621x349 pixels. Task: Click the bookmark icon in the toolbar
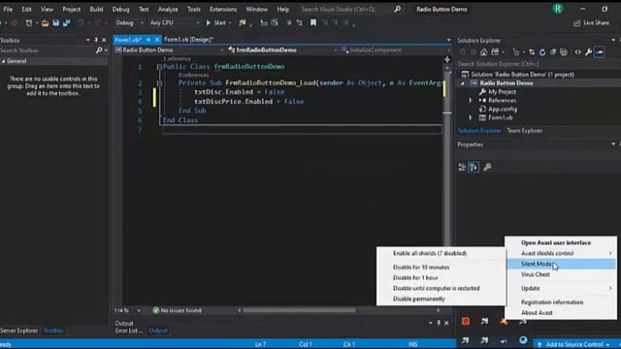[x=313, y=22]
